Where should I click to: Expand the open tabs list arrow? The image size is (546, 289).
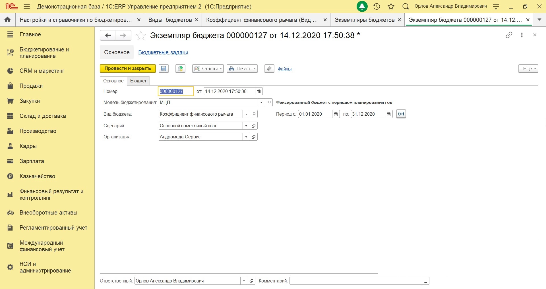point(539,20)
